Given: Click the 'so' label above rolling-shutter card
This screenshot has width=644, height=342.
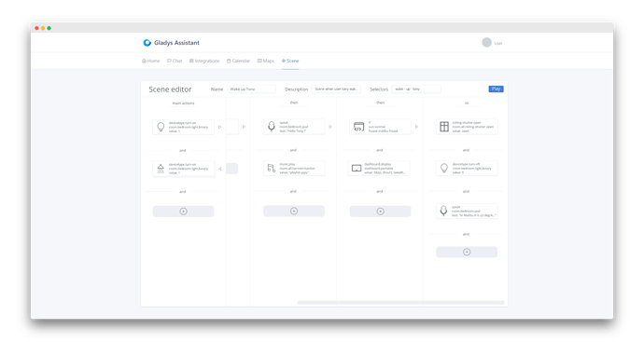Looking at the screenshot, I should point(467,103).
